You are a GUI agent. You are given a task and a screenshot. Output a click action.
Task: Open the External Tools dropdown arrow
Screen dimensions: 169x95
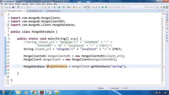(71, 7)
